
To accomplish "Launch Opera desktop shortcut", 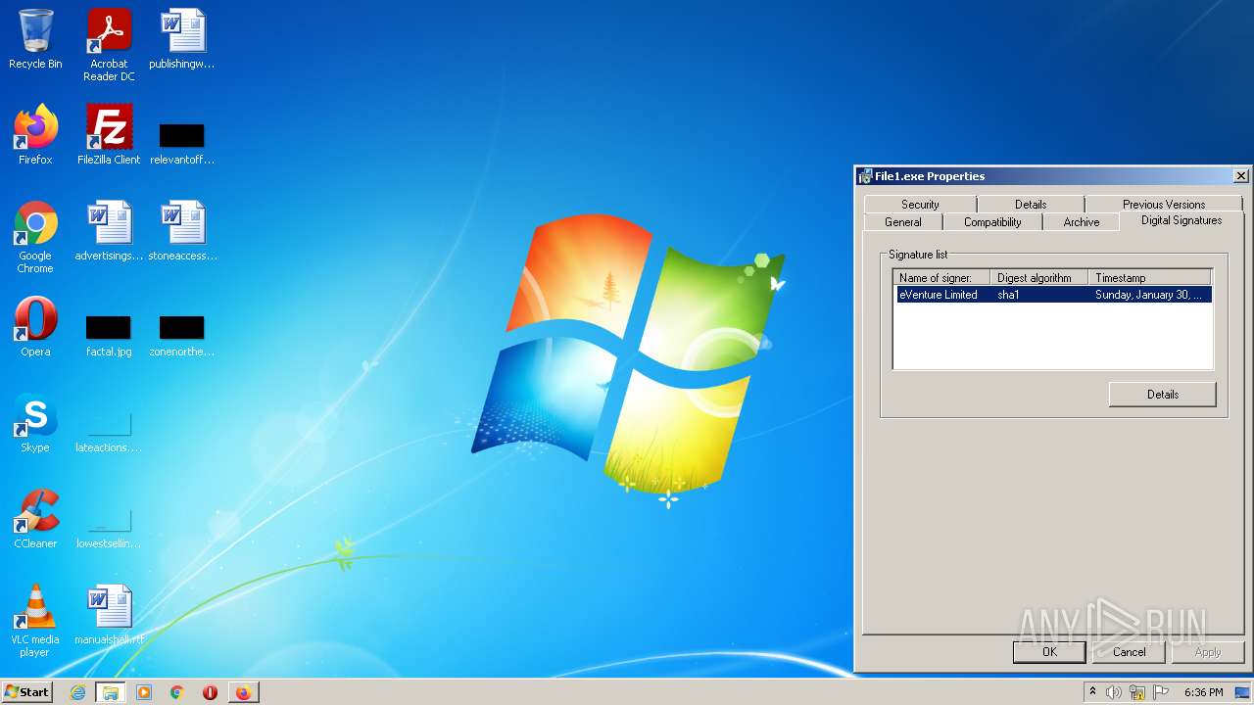I will point(35,327).
